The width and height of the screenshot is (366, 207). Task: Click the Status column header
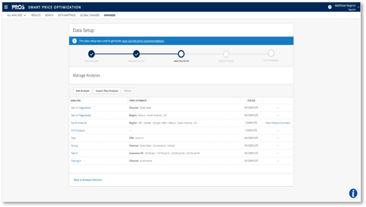coord(251,101)
